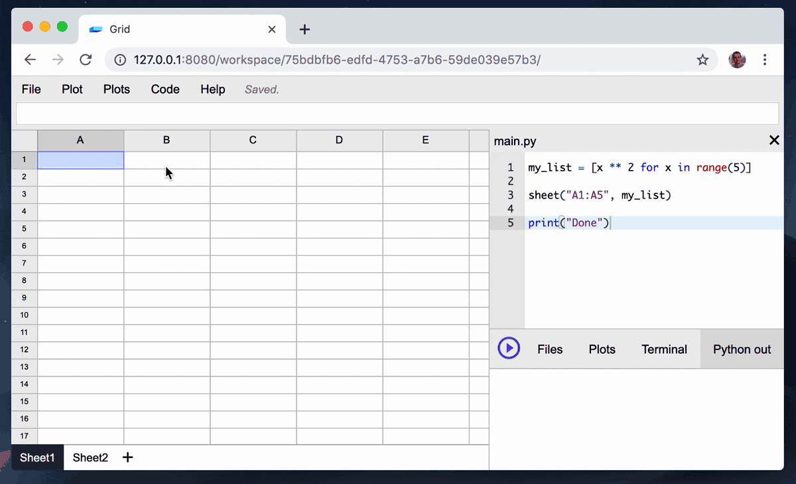The width and height of the screenshot is (796, 484).
Task: Go back using the browser back arrow
Action: (30, 59)
